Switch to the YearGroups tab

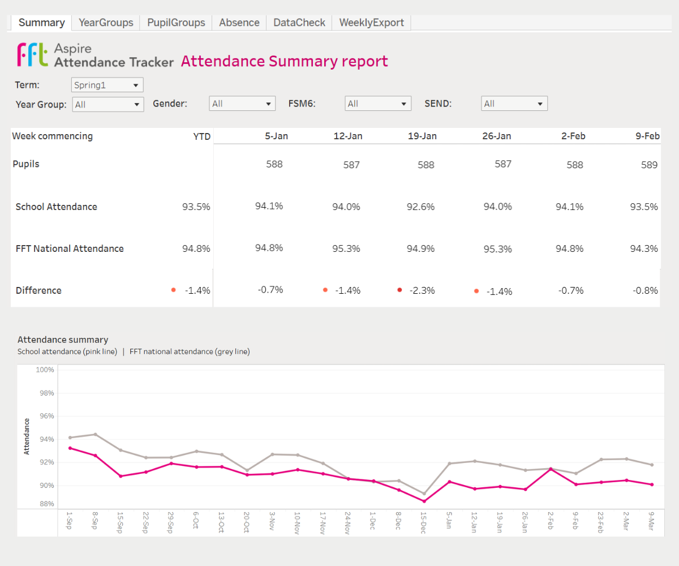point(106,23)
